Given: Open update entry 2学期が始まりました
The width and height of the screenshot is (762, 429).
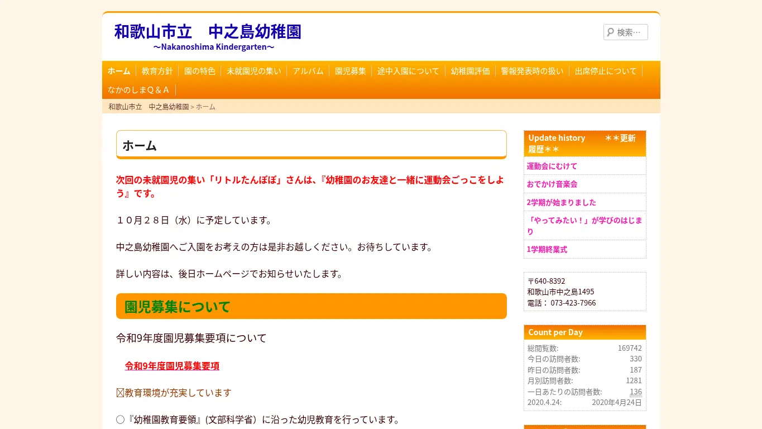Looking at the screenshot, I should pyautogui.click(x=562, y=202).
